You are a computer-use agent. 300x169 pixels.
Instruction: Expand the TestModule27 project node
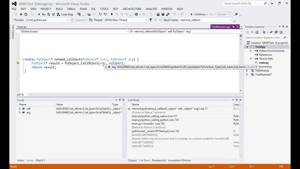click(247, 75)
